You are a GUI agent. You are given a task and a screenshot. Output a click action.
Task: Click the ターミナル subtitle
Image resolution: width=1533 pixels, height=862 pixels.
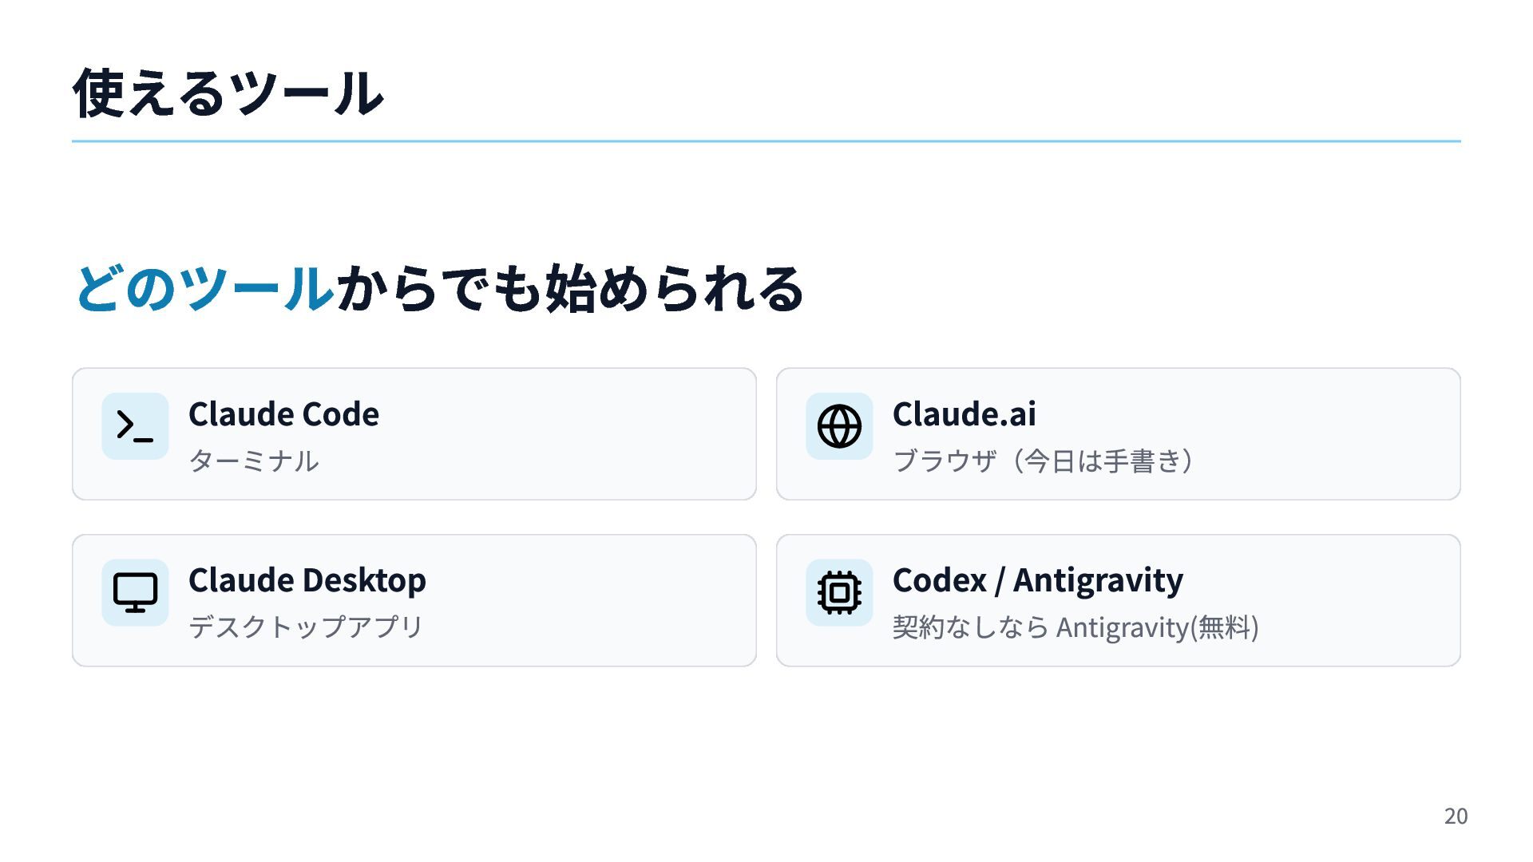coord(253,461)
